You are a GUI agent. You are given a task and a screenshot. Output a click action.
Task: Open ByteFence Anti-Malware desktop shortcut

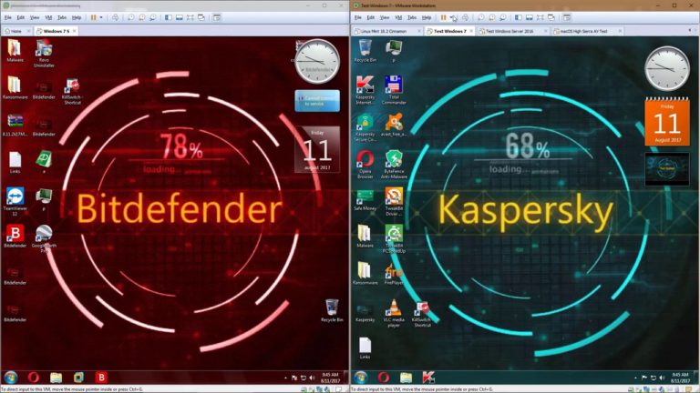[x=394, y=165]
